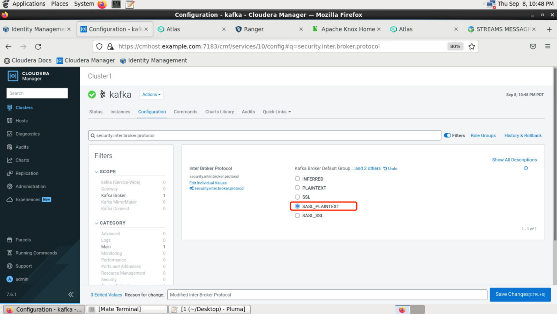Click the ...and 2 others link
This screenshot has height=314, width=557.
[366, 168]
